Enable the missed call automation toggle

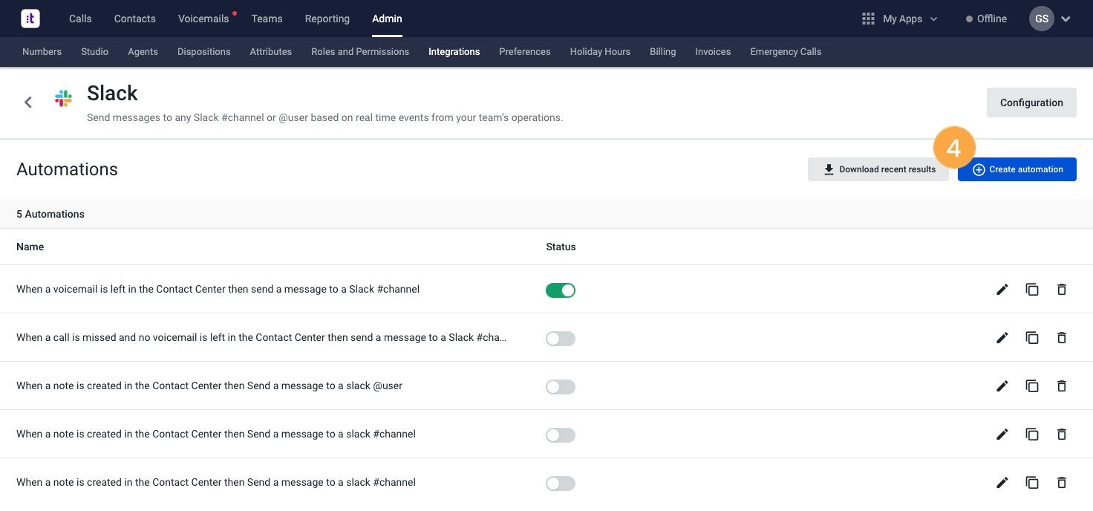click(x=561, y=339)
